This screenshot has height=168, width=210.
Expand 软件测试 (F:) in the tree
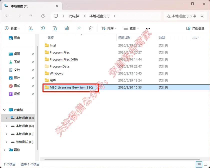[6, 142]
